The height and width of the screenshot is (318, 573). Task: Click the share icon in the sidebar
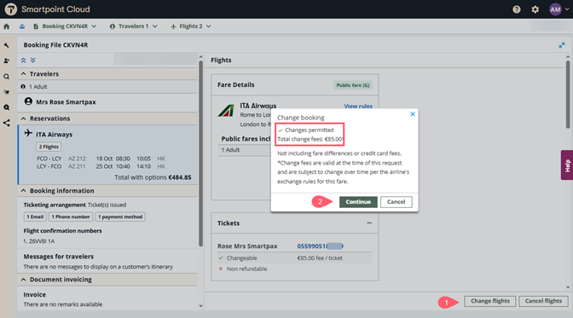coord(7,123)
